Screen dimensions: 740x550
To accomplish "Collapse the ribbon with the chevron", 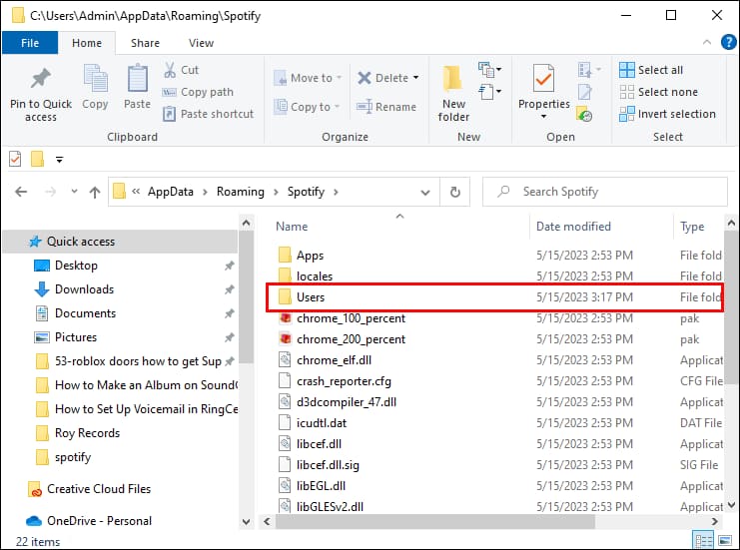I will [x=707, y=43].
